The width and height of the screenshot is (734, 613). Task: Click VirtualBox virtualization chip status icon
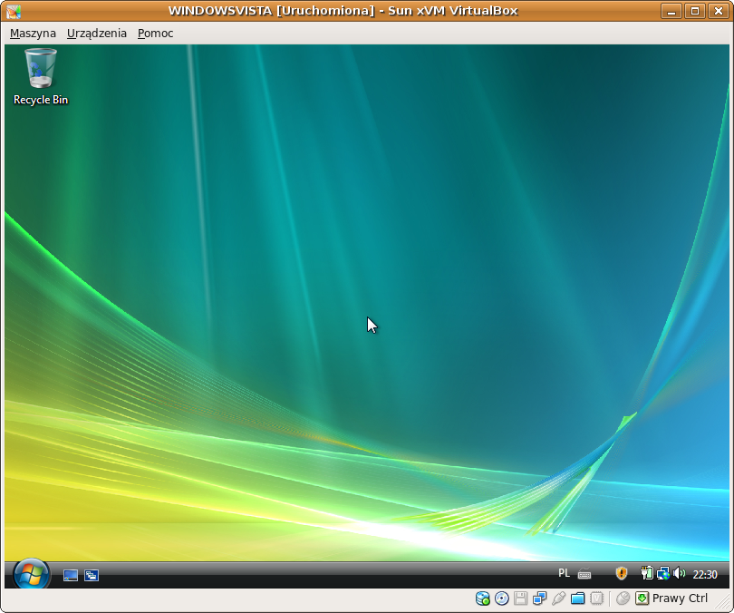tap(596, 598)
